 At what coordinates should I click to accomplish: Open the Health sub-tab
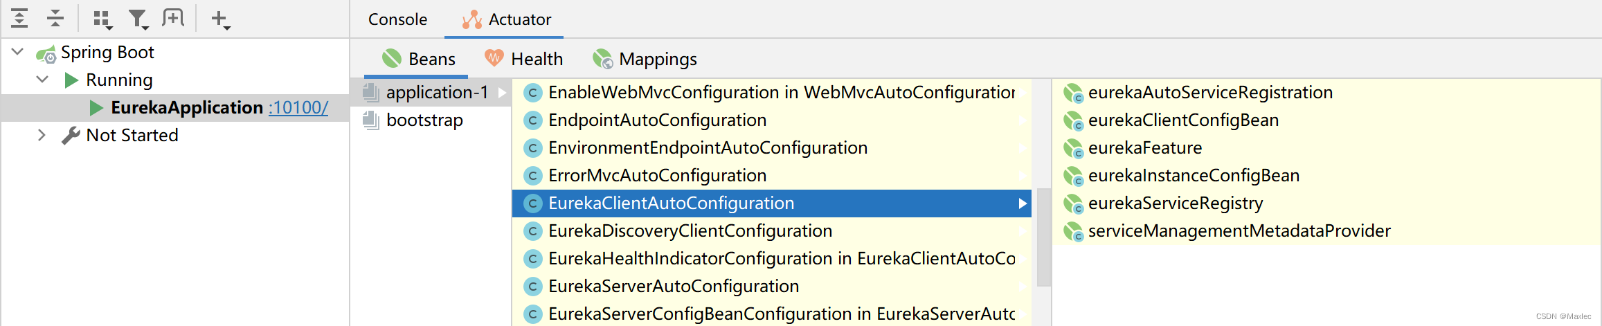523,59
